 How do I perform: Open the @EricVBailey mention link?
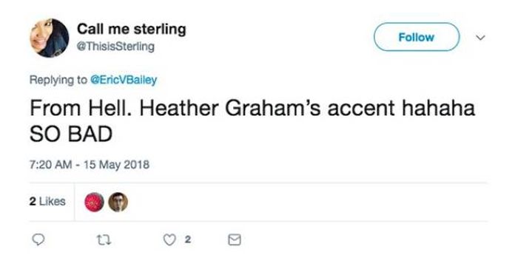click(x=124, y=80)
